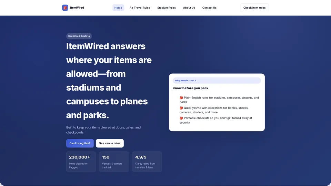The image size is (331, 186).
Task: Click the Quick yes/no with exceptions text
Action: [214, 110]
